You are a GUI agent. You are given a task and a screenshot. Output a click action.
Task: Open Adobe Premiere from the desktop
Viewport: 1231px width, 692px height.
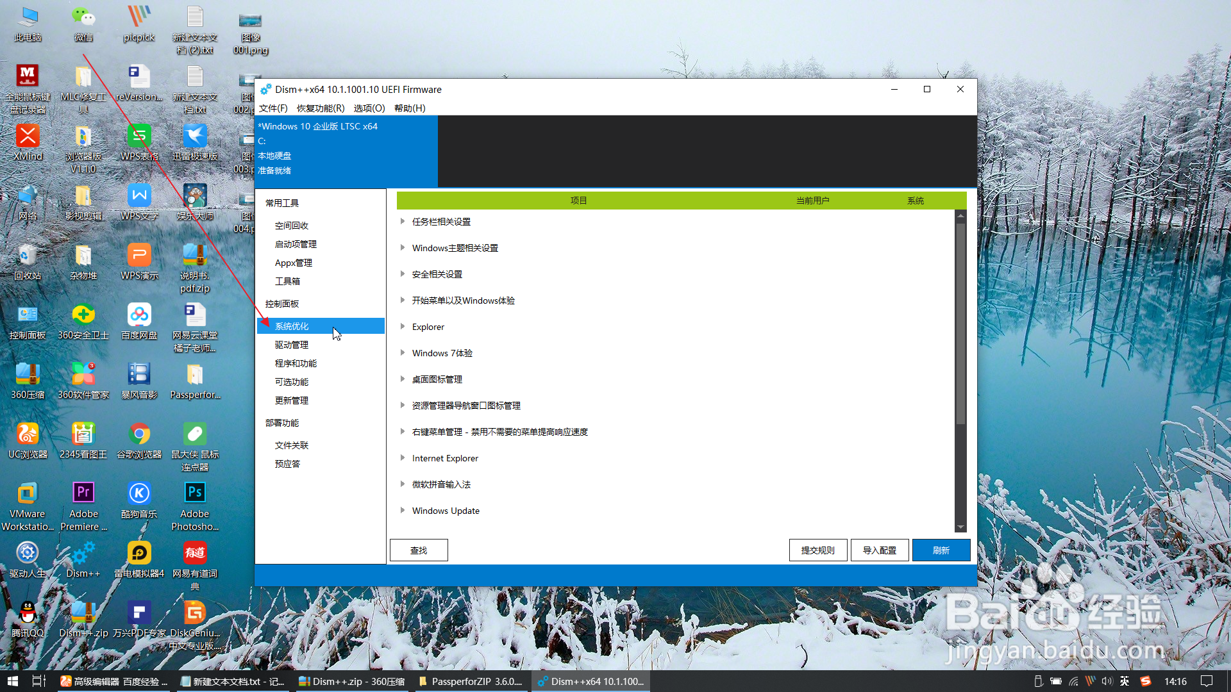(83, 506)
